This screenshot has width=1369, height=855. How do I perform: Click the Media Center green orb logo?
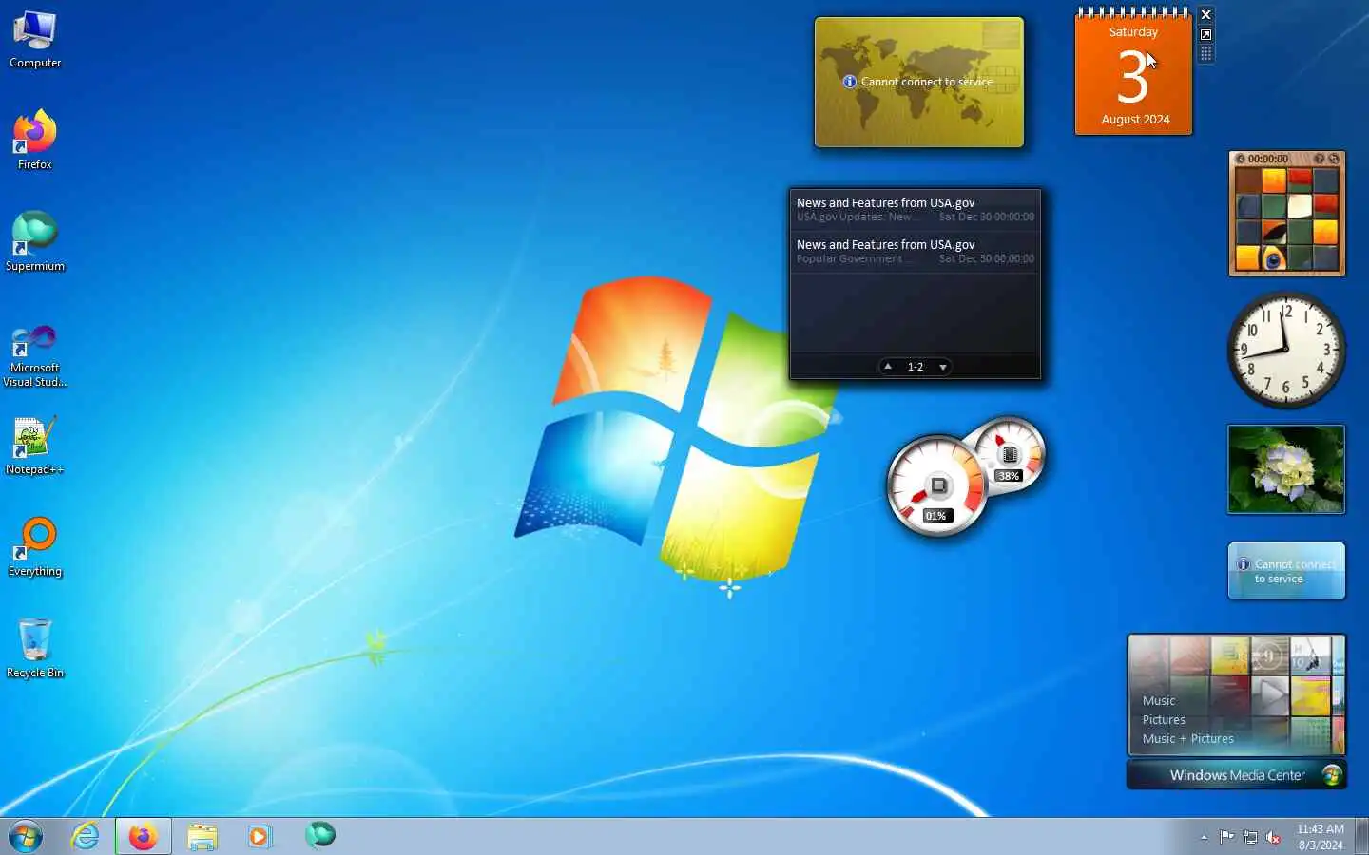click(x=1332, y=775)
